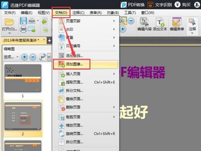Screen dimensions: 201x151
Task: Click the 购买 purchase button
Action: 183,5
